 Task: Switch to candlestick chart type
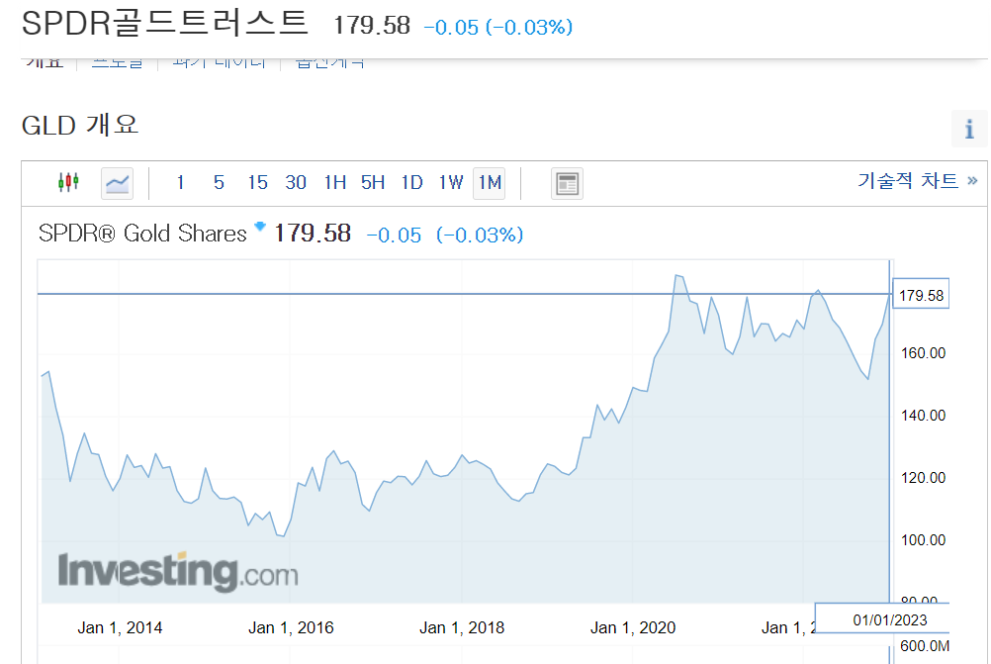coord(68,183)
